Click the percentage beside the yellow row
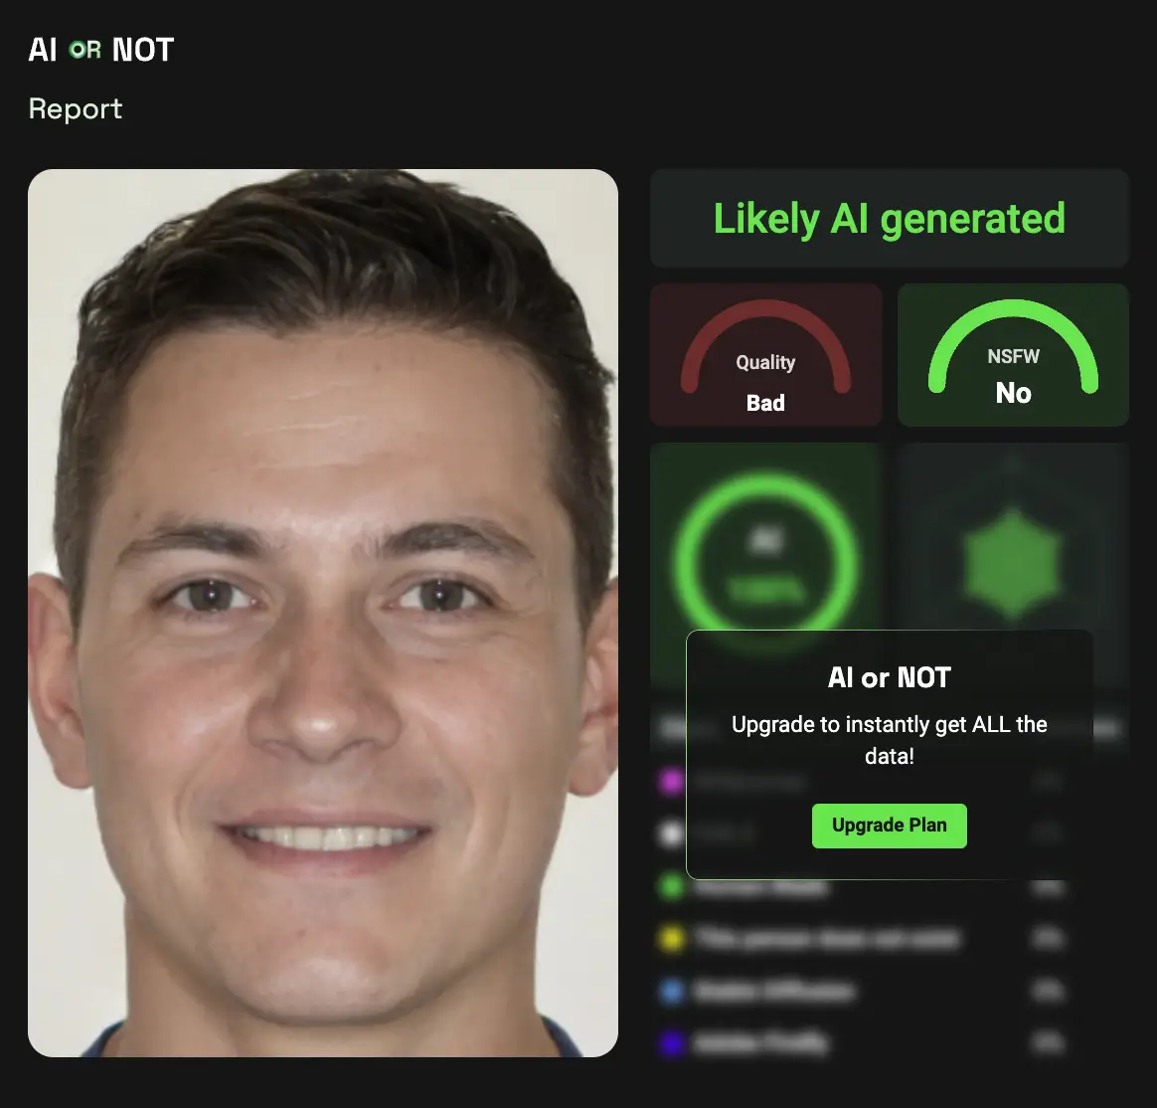Viewport: 1157px width, 1108px height. pyautogui.click(x=1048, y=938)
